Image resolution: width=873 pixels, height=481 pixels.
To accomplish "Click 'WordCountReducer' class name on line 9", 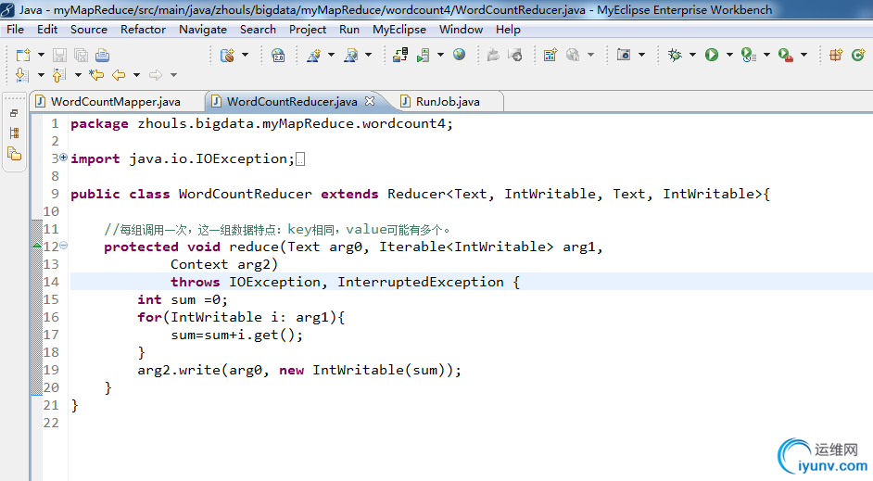I will (245, 195).
